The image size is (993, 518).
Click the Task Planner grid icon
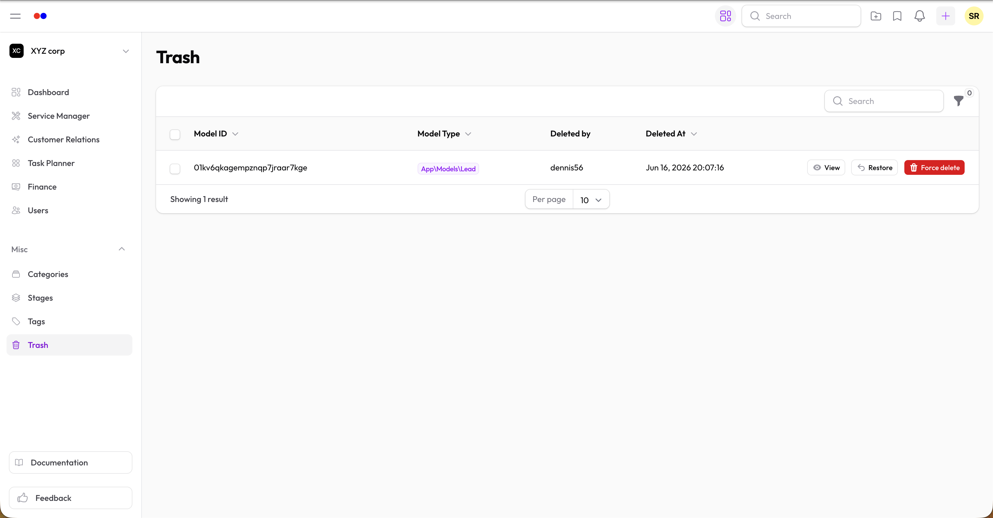(x=16, y=163)
